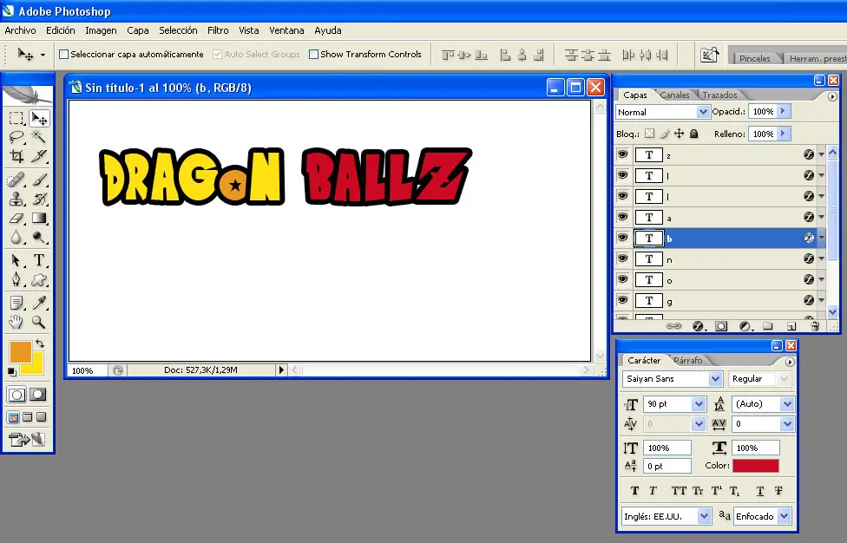The width and height of the screenshot is (847, 543).
Task: Click the orange foreground color swatch
Action: pos(21,352)
